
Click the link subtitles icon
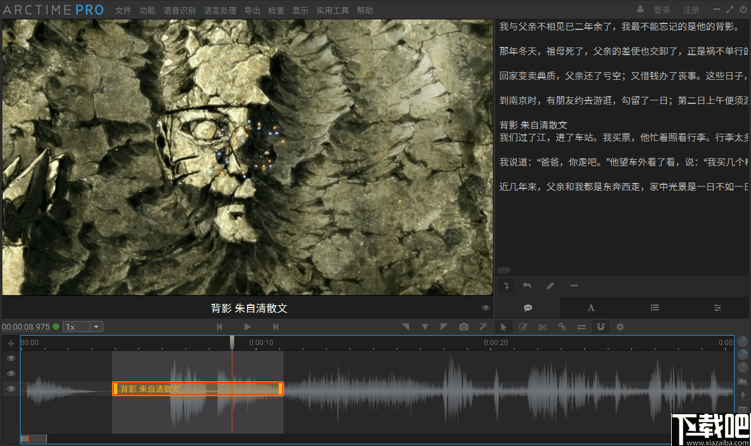coord(562,327)
